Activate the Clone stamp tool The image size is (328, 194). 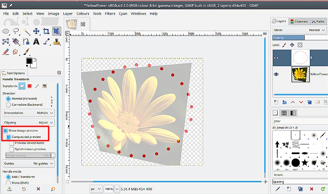(56, 42)
